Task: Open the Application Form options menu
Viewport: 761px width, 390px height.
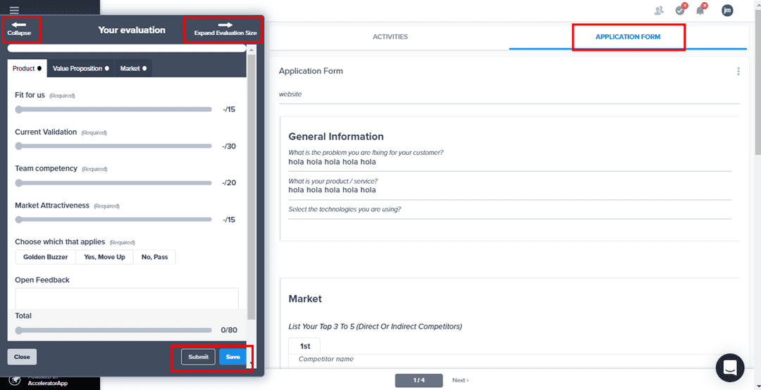Action: click(x=738, y=71)
